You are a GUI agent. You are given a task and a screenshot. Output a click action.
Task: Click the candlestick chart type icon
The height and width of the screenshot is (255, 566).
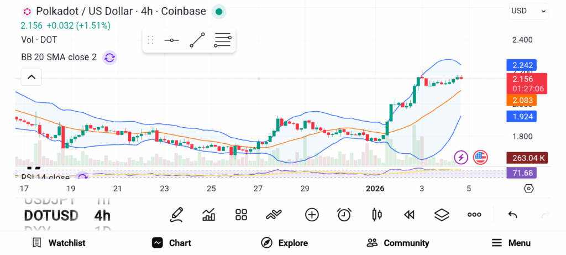pos(377,215)
